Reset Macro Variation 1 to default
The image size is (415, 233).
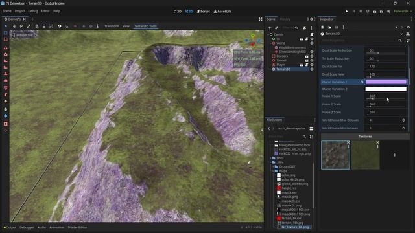click(x=362, y=82)
